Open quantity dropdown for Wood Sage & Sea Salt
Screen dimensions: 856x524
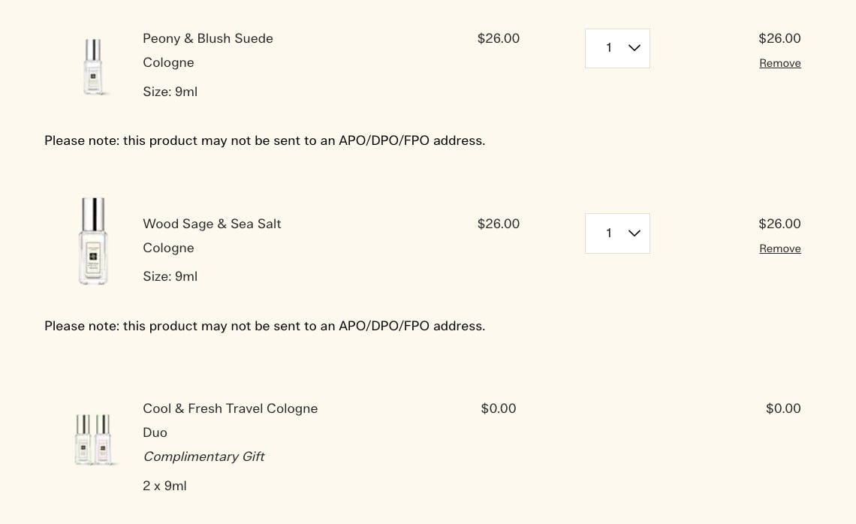click(x=617, y=233)
